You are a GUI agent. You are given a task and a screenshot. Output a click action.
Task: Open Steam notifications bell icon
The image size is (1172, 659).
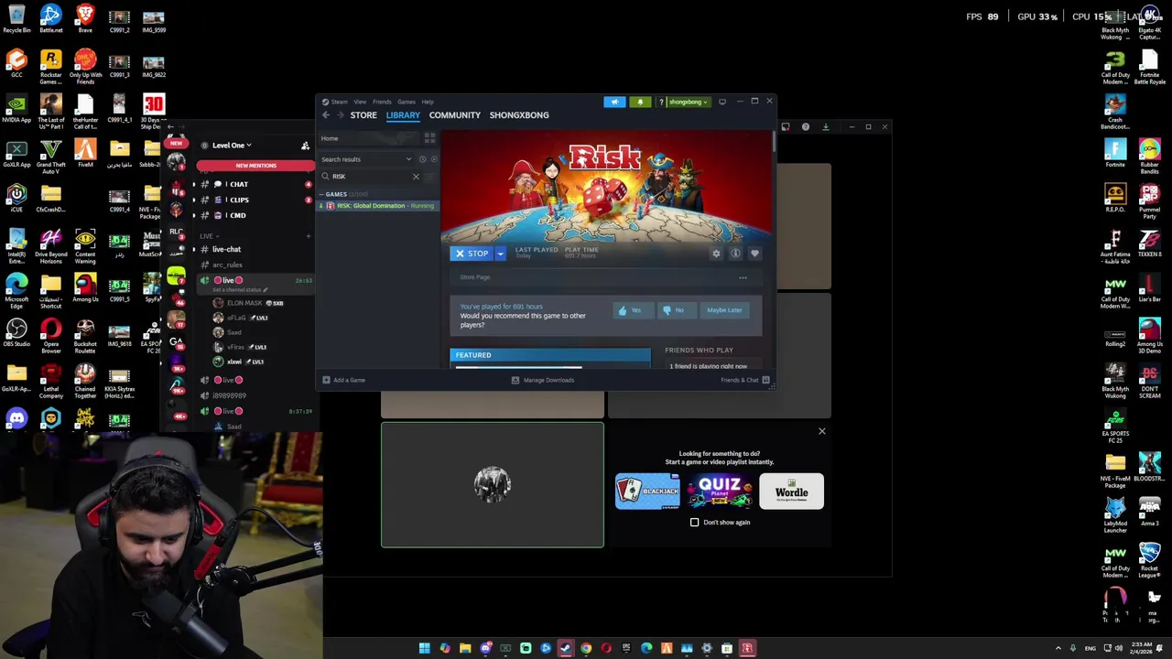tap(640, 102)
